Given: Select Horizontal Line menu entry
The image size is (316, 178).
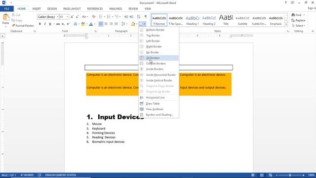Looking at the screenshot, I should click(x=158, y=97).
